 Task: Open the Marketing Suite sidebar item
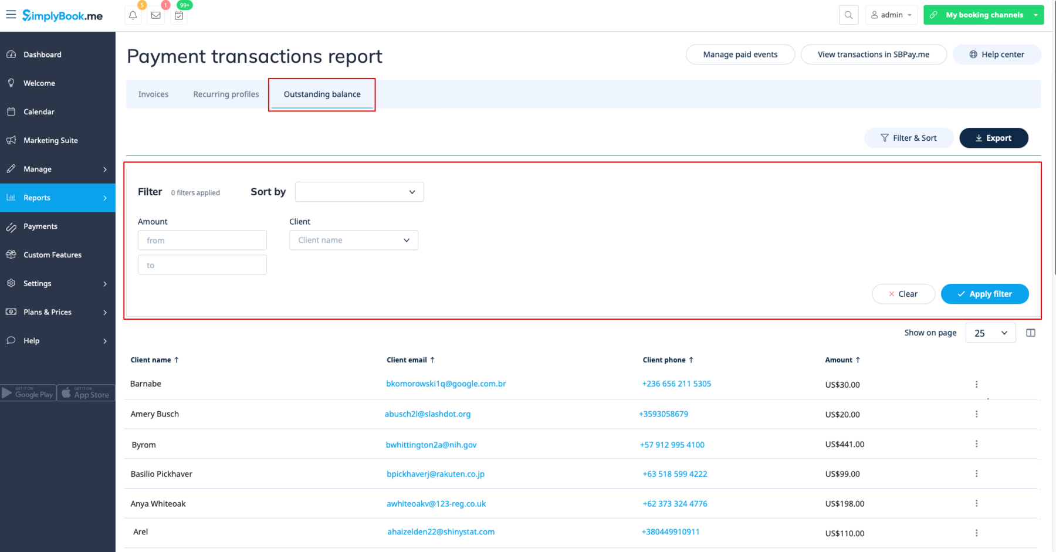[50, 140]
